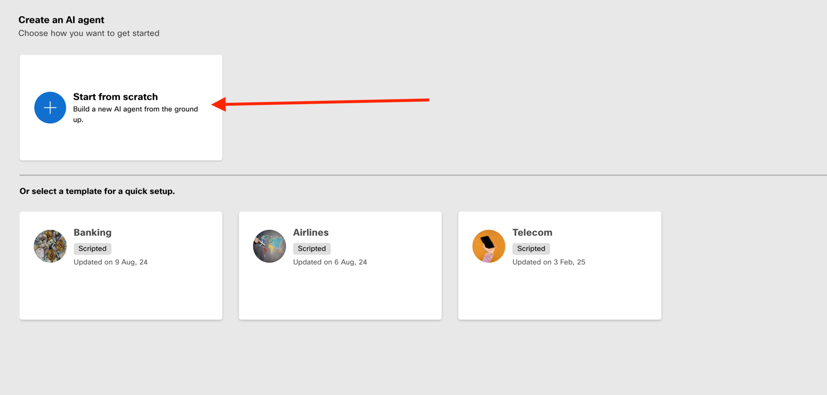Screen dimensions: 827x395
Task: Select the Airlines template title
Action: [x=311, y=232]
